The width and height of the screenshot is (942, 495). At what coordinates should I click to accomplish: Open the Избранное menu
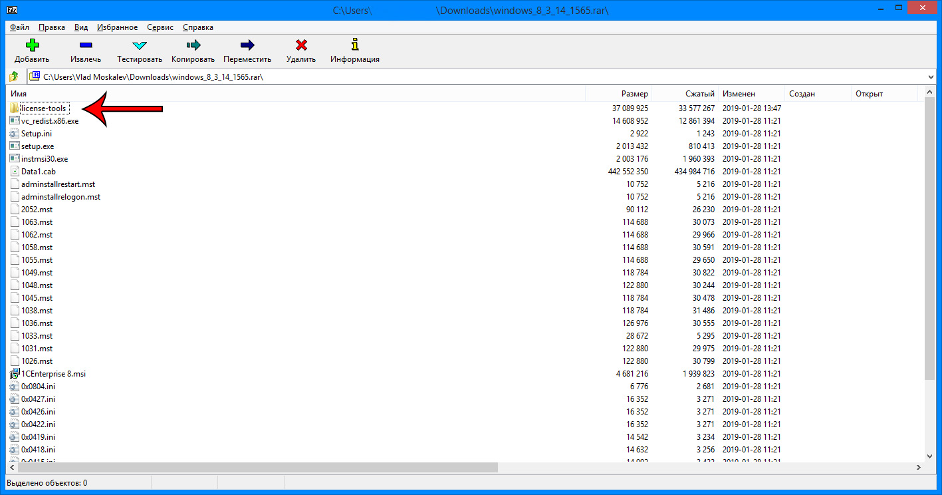118,27
